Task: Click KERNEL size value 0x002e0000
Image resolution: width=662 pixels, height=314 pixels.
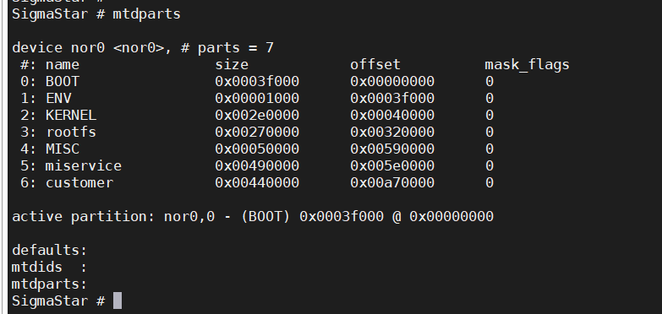Action: [x=257, y=115]
